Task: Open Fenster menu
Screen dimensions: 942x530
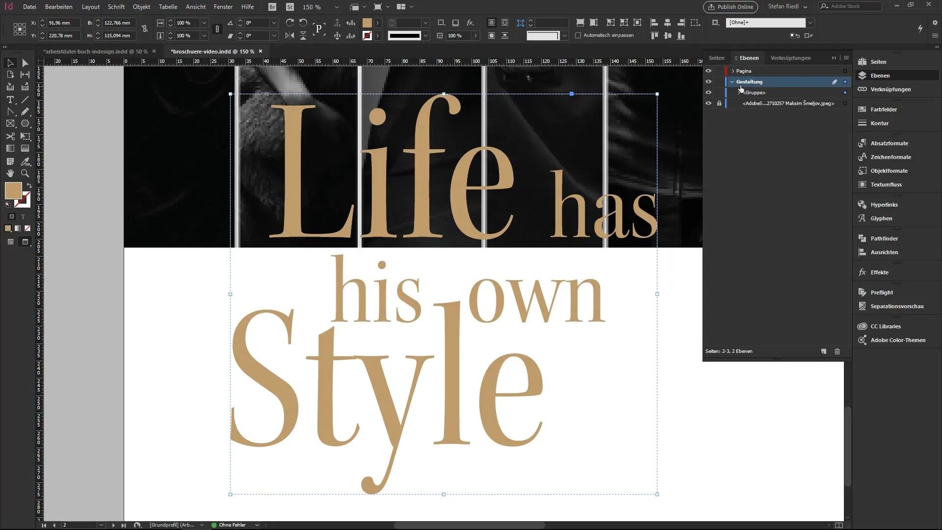Action: coord(223,7)
